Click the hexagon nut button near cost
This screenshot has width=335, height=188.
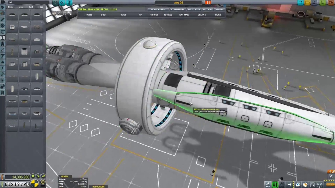43,182
